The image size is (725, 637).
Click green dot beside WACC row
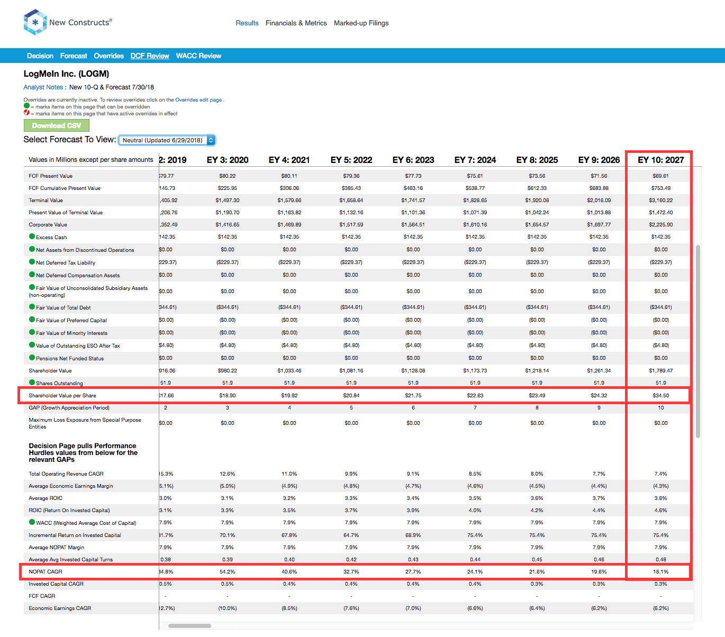coord(32,522)
